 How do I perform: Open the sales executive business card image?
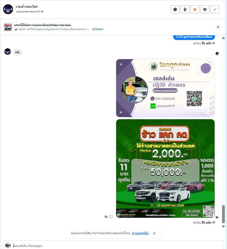(x=165, y=88)
